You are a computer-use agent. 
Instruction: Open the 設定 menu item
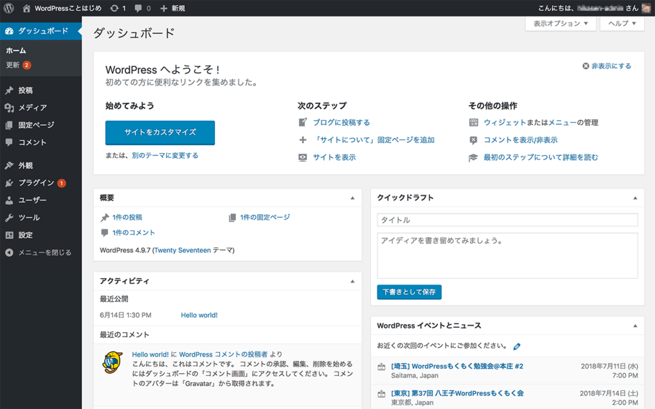(41, 235)
